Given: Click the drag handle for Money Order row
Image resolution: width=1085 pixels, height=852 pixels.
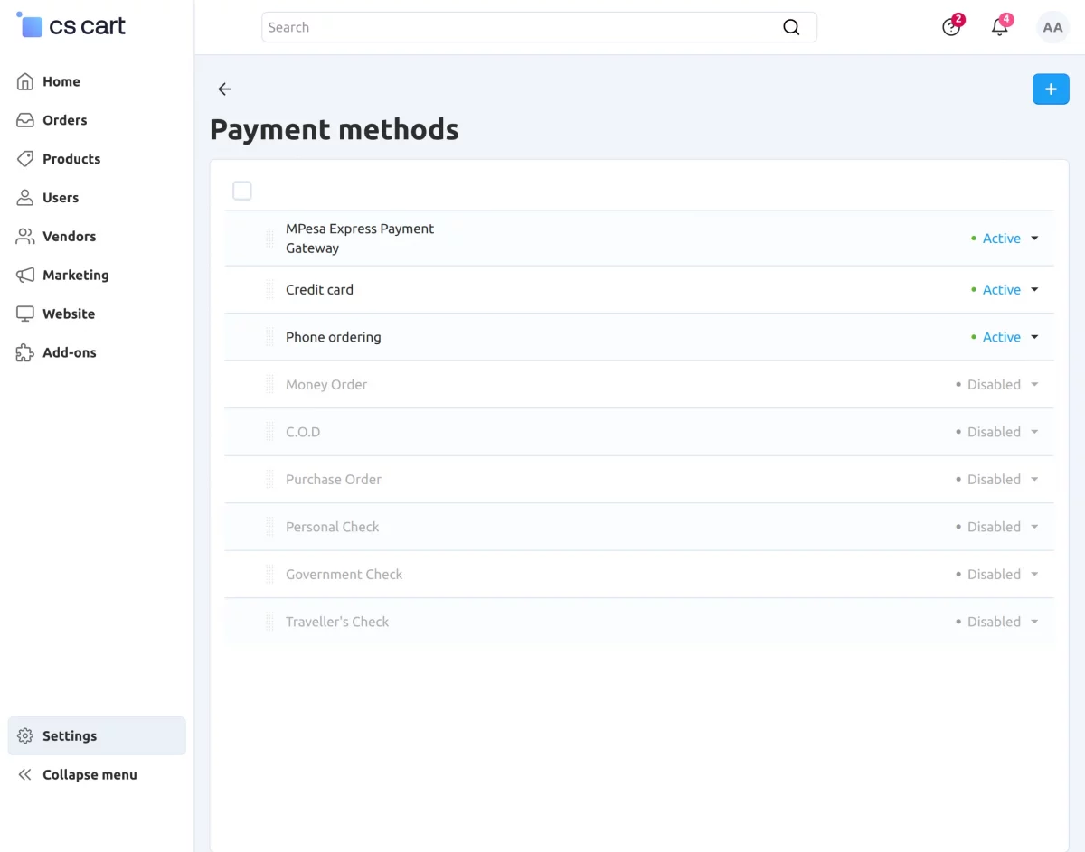Looking at the screenshot, I should coord(269,385).
